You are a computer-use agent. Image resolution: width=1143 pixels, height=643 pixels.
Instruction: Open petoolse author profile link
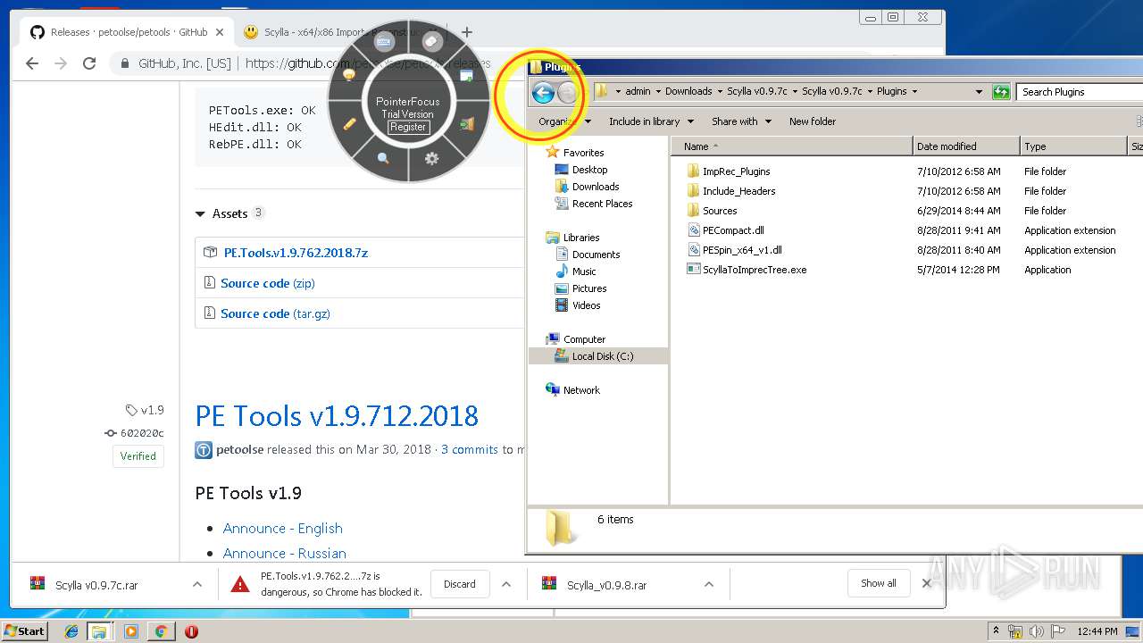[239, 449]
